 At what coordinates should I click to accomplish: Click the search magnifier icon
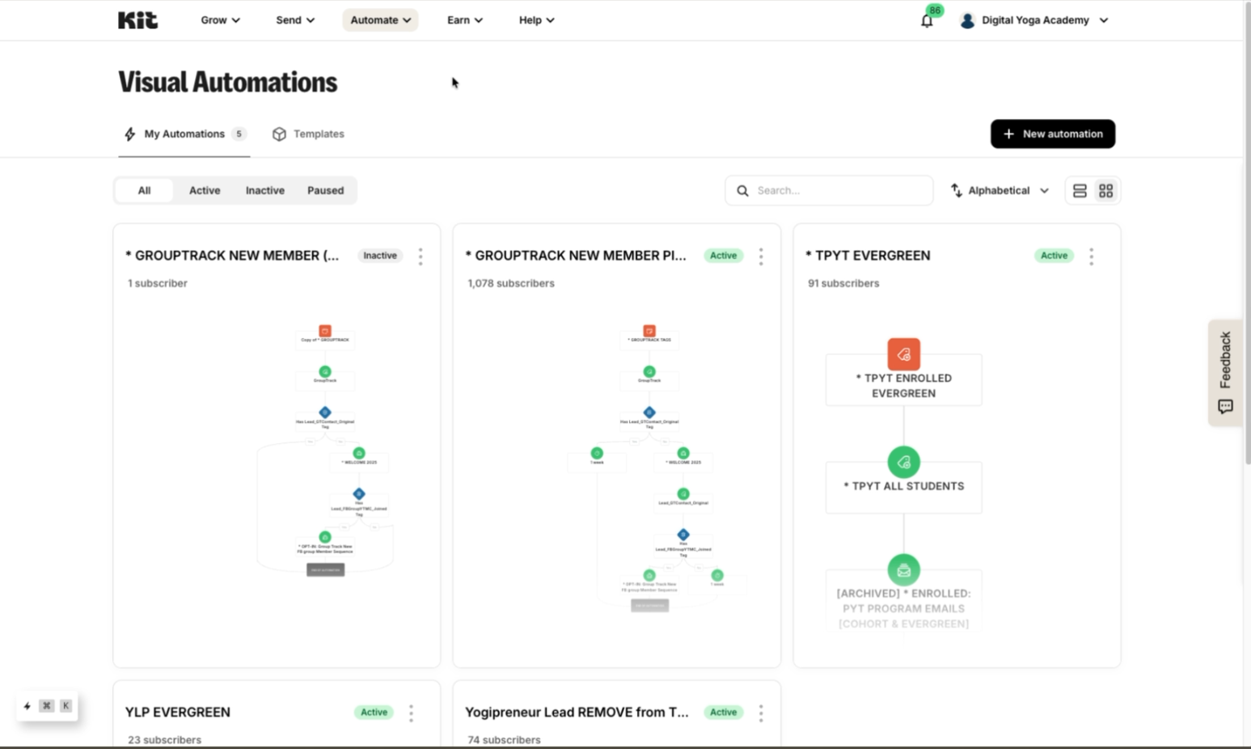pyautogui.click(x=742, y=191)
